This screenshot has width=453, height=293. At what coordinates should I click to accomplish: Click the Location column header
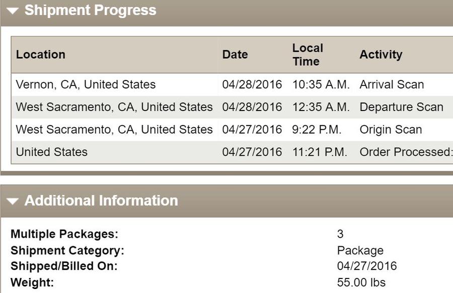coord(41,55)
